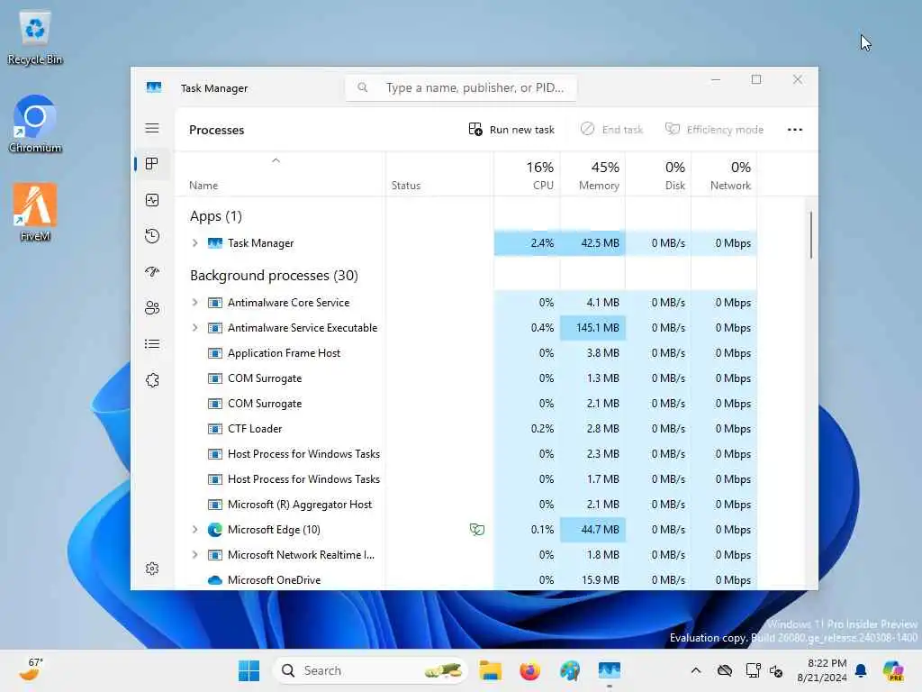The height and width of the screenshot is (692, 922).
Task: Select the FiveM desktop shortcut
Action: coord(35,213)
